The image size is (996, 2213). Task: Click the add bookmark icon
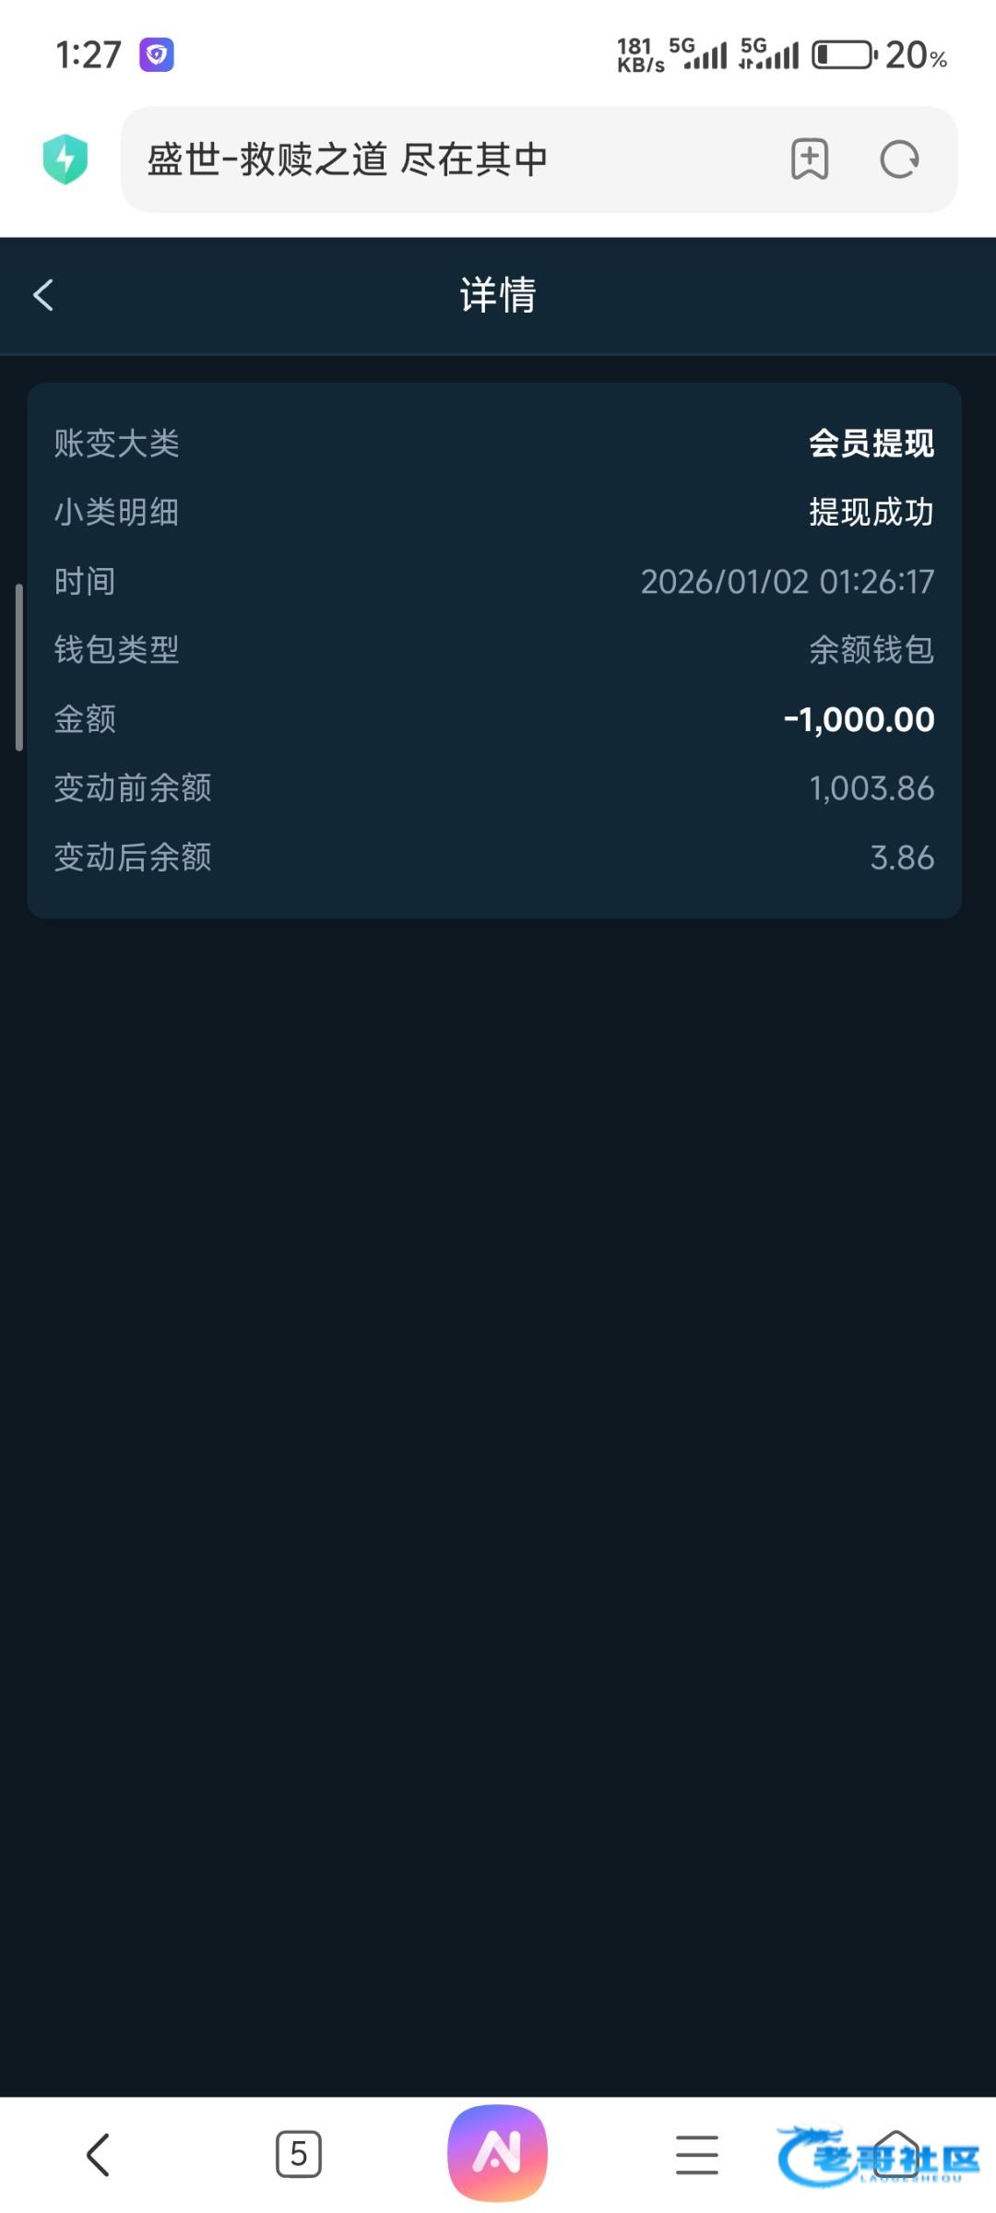coord(809,160)
